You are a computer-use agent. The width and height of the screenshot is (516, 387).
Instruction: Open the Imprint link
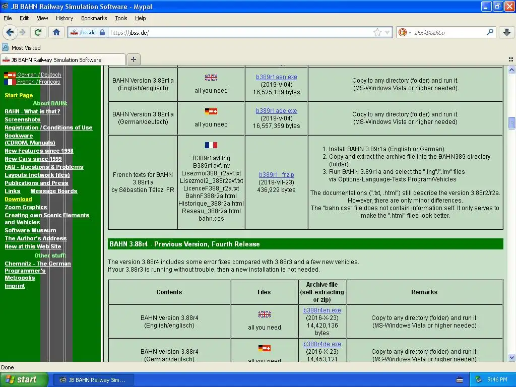(15, 286)
